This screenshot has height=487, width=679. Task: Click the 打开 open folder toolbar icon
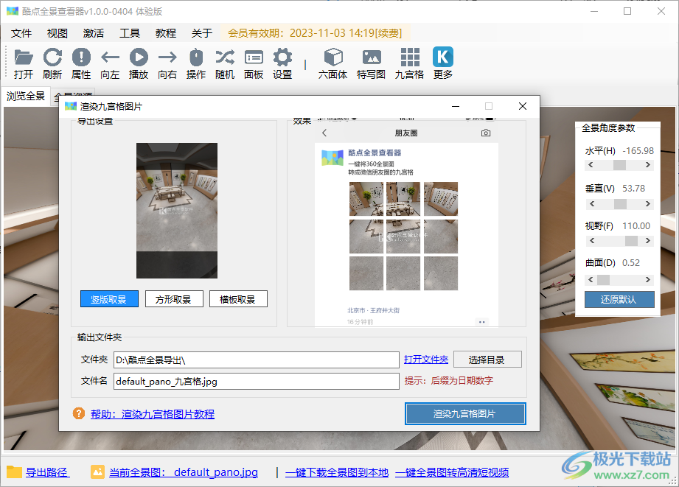click(24, 57)
